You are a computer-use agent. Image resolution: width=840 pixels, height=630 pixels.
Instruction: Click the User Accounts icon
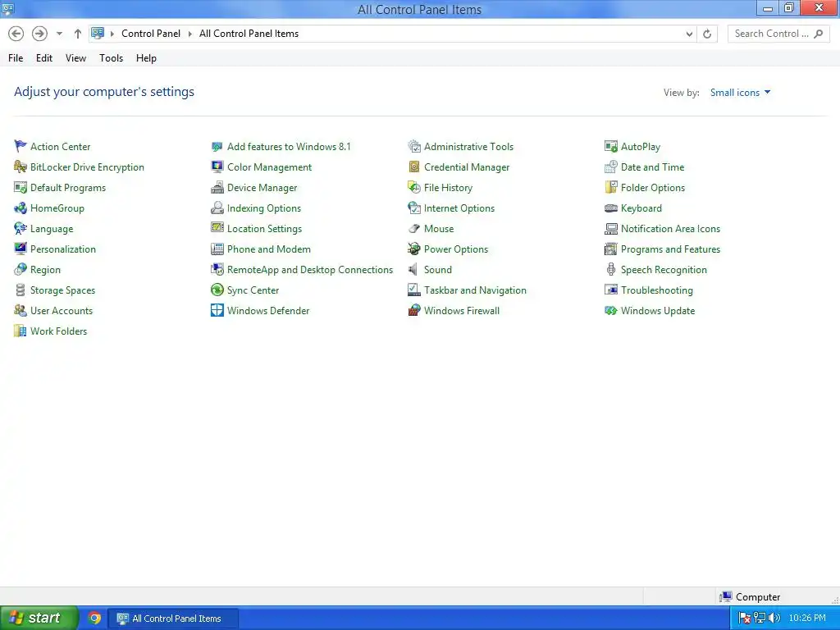21,310
